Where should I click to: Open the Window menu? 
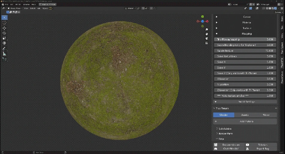tap(26, 4)
